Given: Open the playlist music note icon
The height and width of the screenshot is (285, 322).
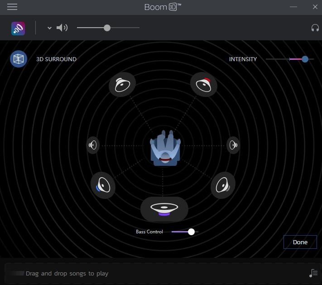Looking at the screenshot, I should pos(313,273).
